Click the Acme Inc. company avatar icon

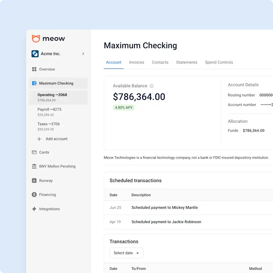coord(35,54)
